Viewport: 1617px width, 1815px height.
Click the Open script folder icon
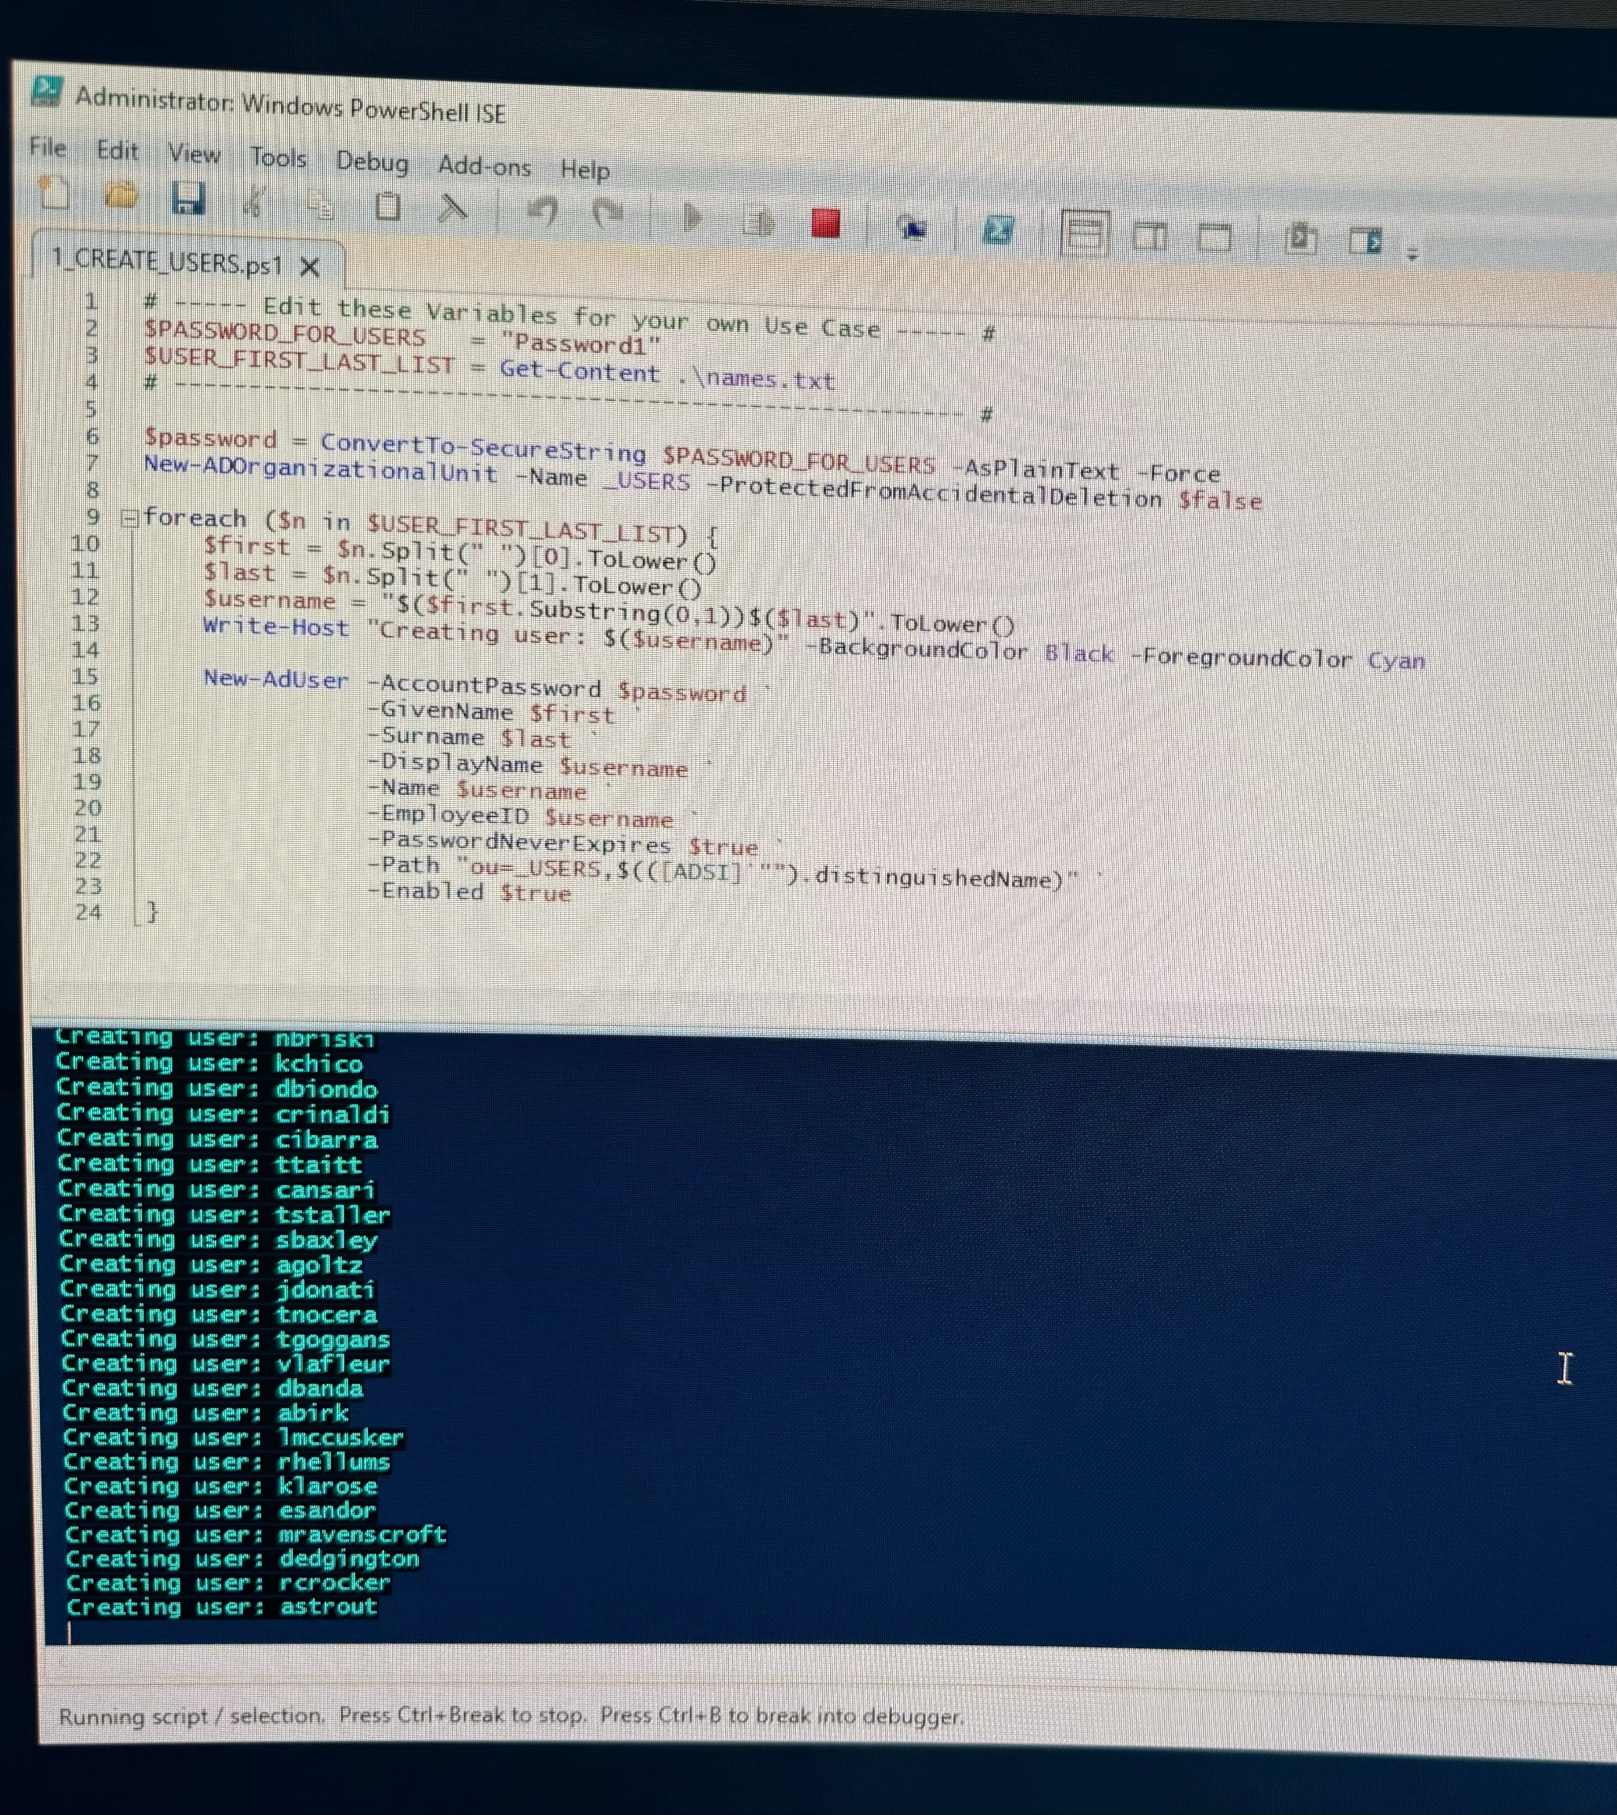coord(122,195)
